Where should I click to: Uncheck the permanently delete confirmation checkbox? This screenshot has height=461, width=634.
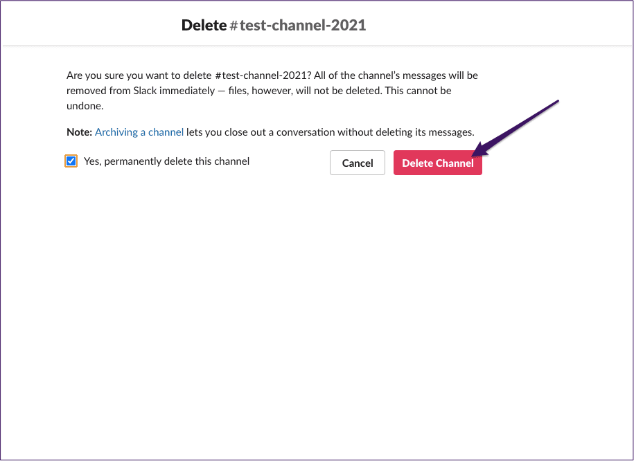pyautogui.click(x=71, y=161)
